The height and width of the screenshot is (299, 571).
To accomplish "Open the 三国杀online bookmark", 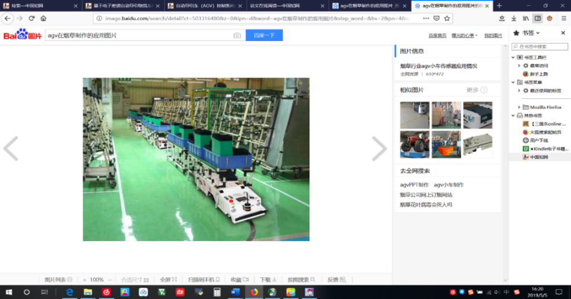I will click(544, 124).
